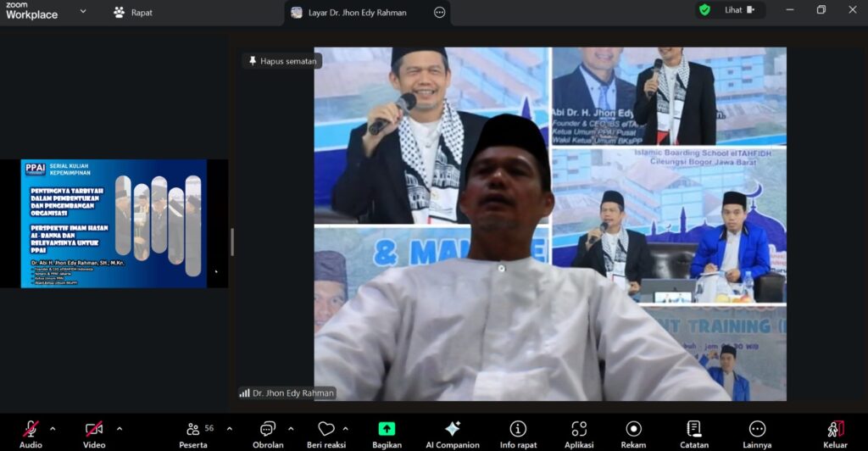Open Info rapat meeting information

(x=518, y=434)
